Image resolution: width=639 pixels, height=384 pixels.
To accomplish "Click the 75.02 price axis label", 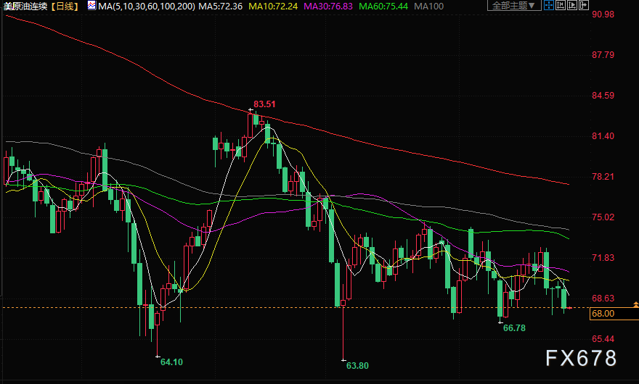I will pyautogui.click(x=603, y=217).
